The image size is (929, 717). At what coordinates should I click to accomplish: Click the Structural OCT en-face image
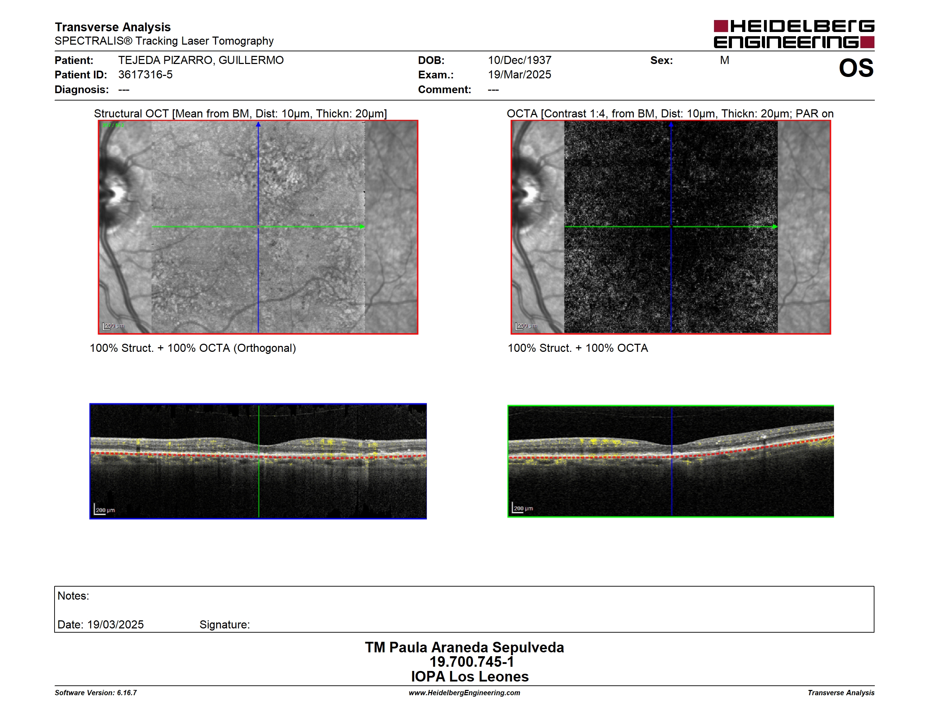(x=258, y=227)
